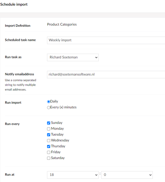
Task: Click the Run task as label
Action: click(13, 57)
